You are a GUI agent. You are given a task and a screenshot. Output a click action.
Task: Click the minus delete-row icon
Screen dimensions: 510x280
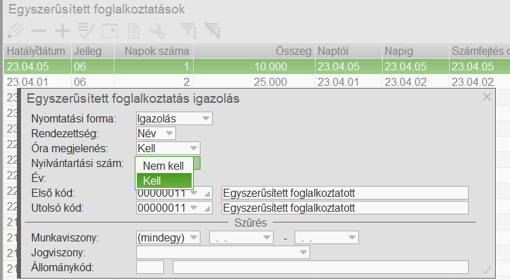click(39, 30)
